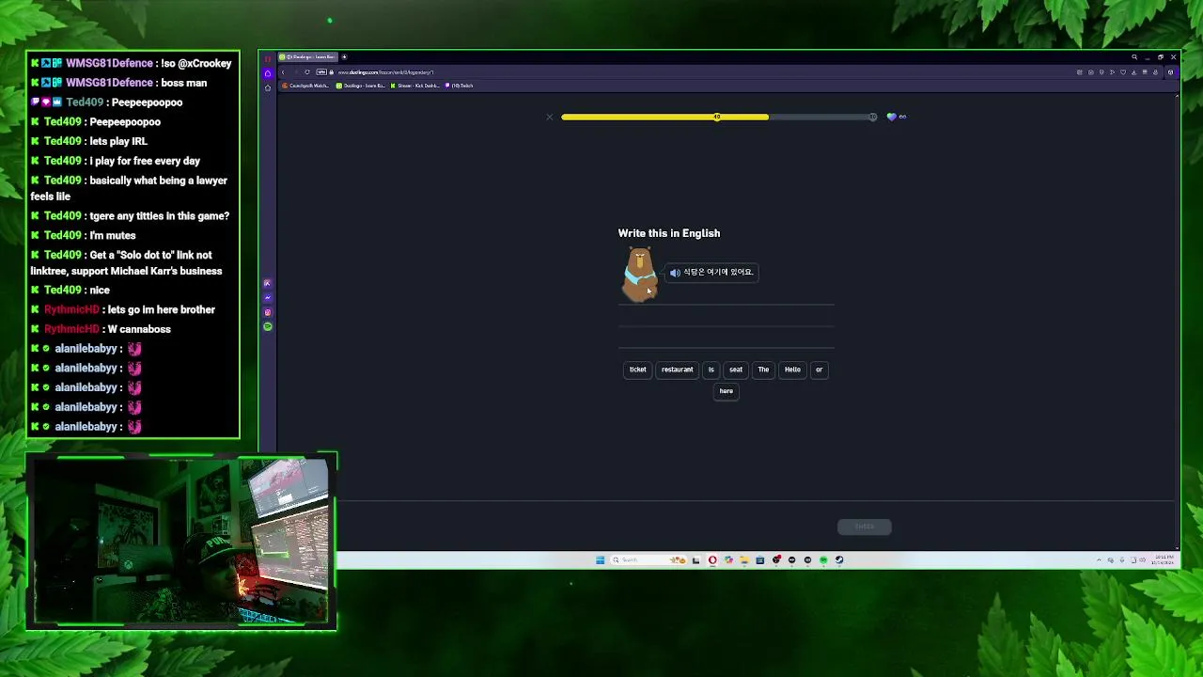Viewport: 1203px width, 677px height.
Task: Open the Spotify icon on the taskbar
Action: tap(823, 559)
